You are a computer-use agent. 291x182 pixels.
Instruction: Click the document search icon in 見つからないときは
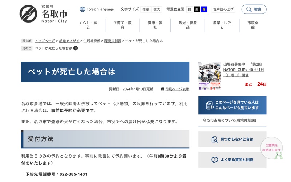215,139
